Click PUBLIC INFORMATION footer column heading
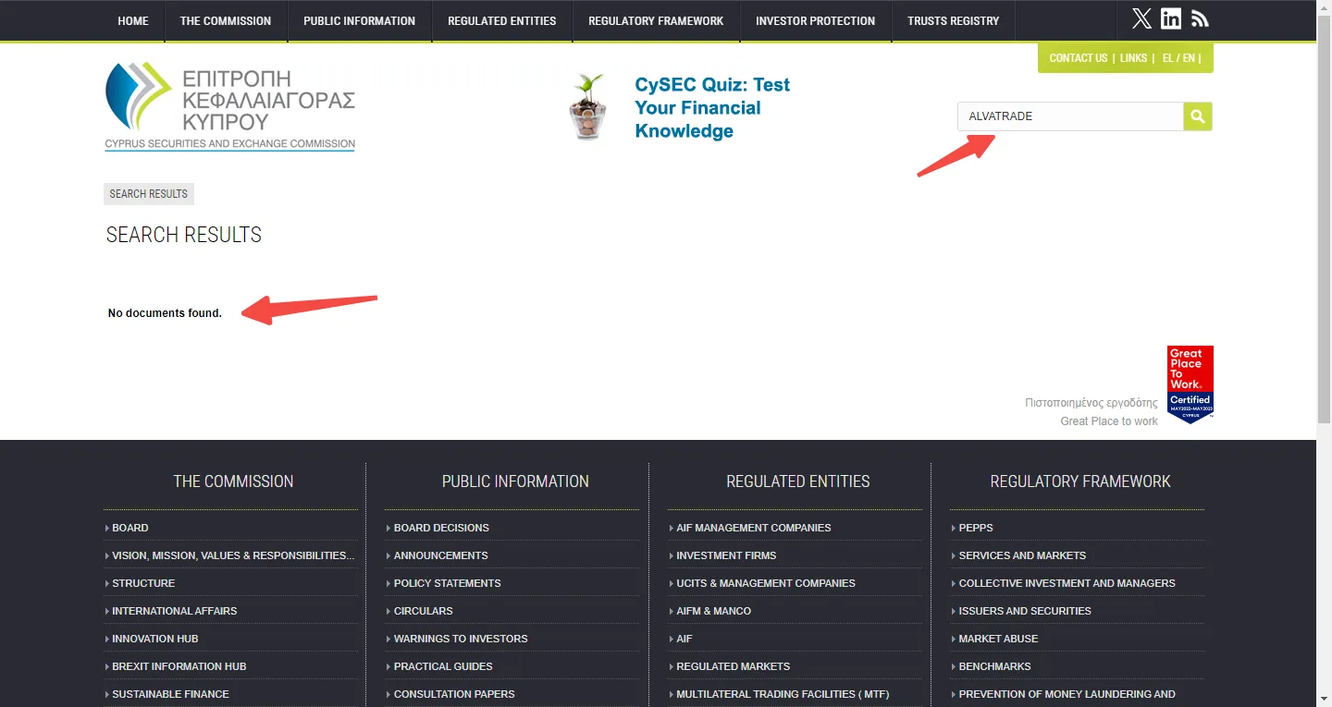Image resolution: width=1332 pixels, height=707 pixels. [515, 481]
